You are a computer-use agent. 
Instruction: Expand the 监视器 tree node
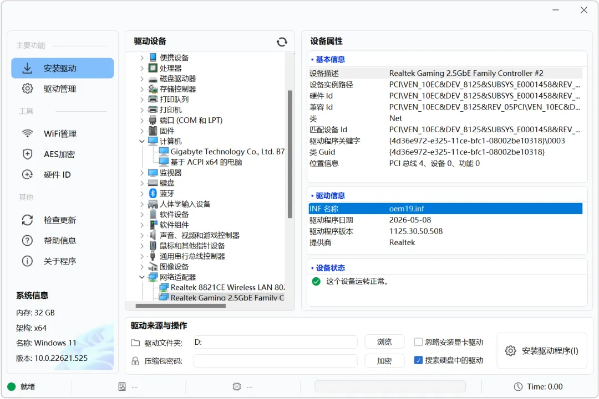coord(142,173)
